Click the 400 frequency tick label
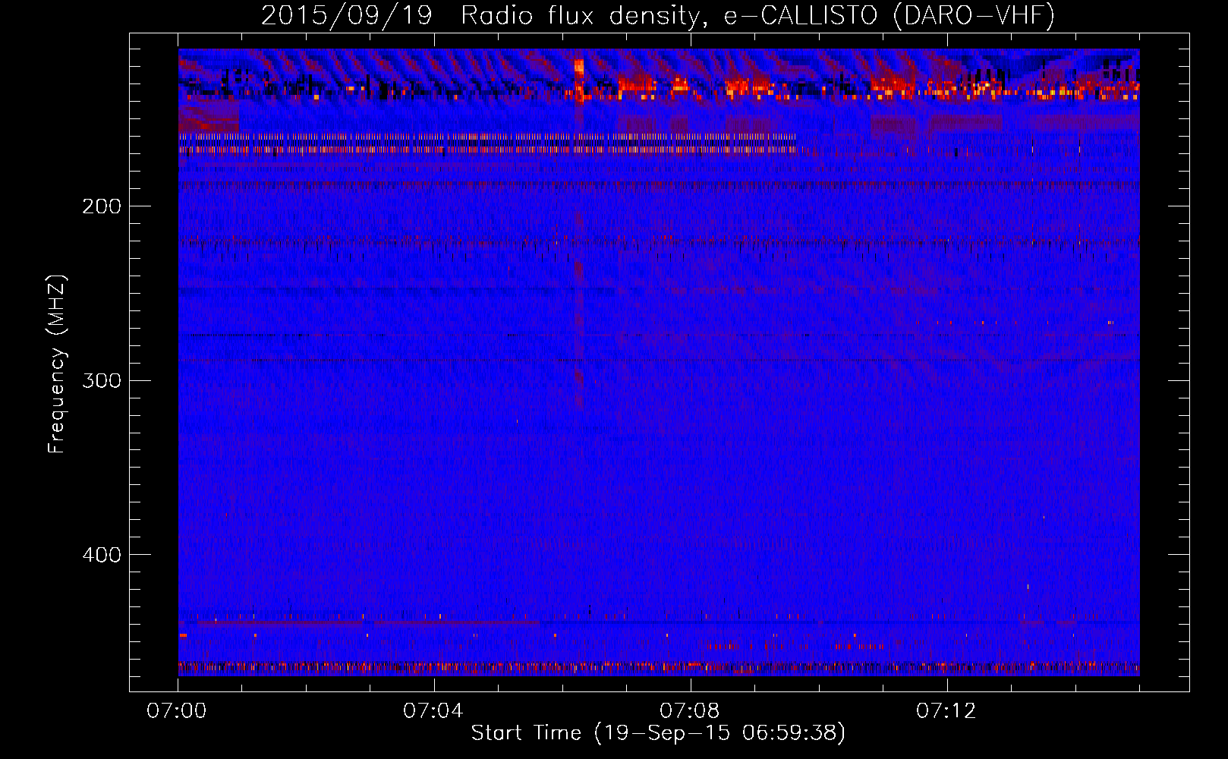Viewport: 1228px width, 759px height. (x=102, y=555)
